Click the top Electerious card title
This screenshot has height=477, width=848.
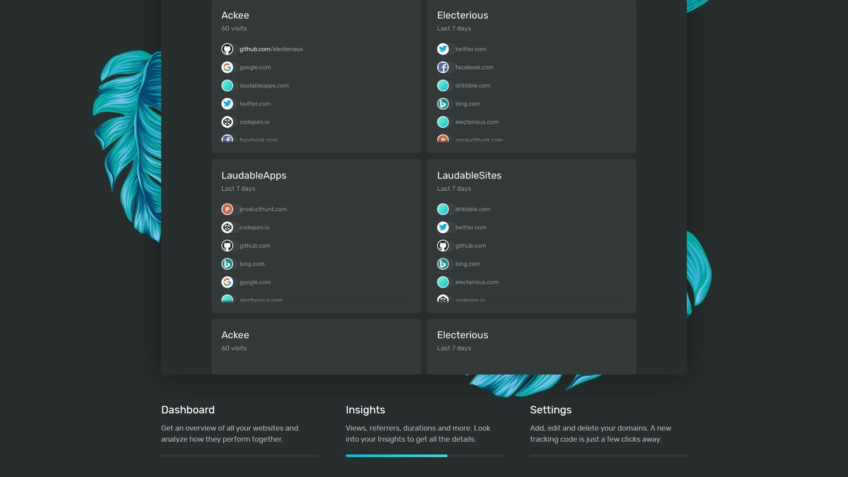(x=462, y=15)
